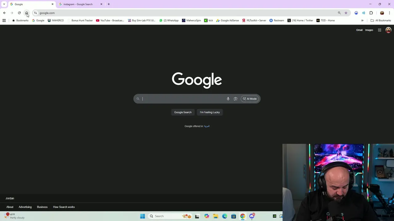Open IRLToolkit • Server bookmark
Screen dimensions: 394x221
coord(254,21)
